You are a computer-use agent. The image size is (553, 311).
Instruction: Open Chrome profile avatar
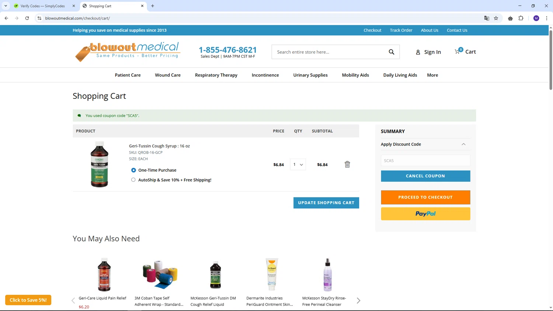536,18
